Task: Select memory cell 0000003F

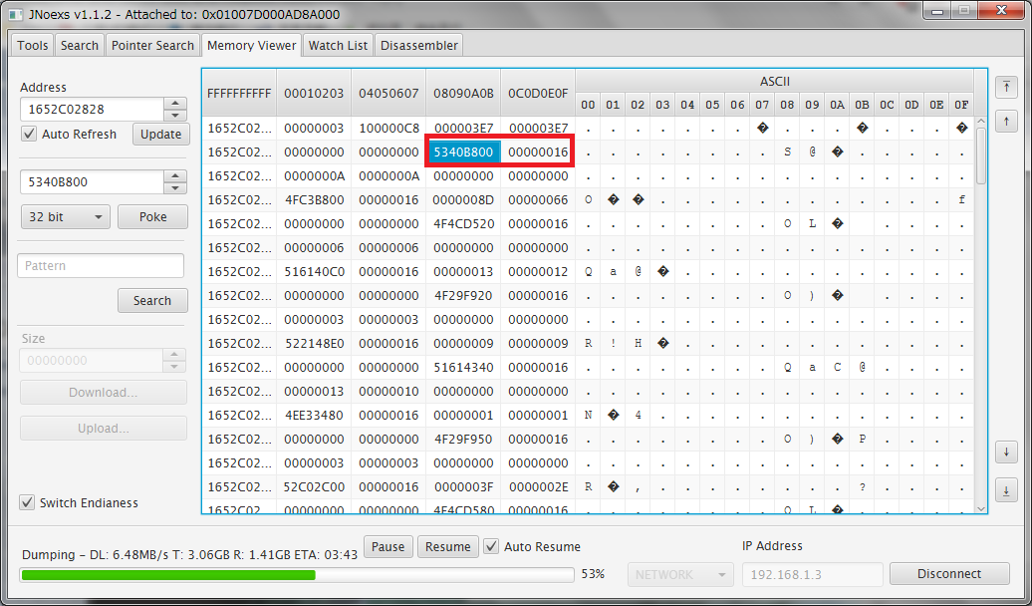Action: 463,486
